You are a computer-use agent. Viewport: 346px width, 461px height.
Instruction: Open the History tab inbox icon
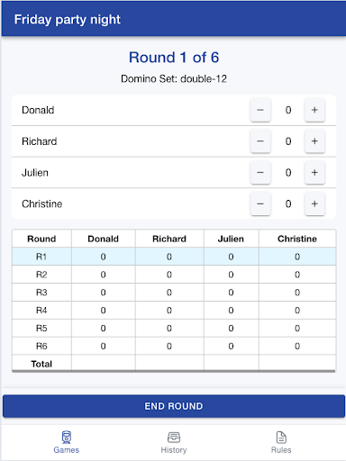(x=174, y=438)
